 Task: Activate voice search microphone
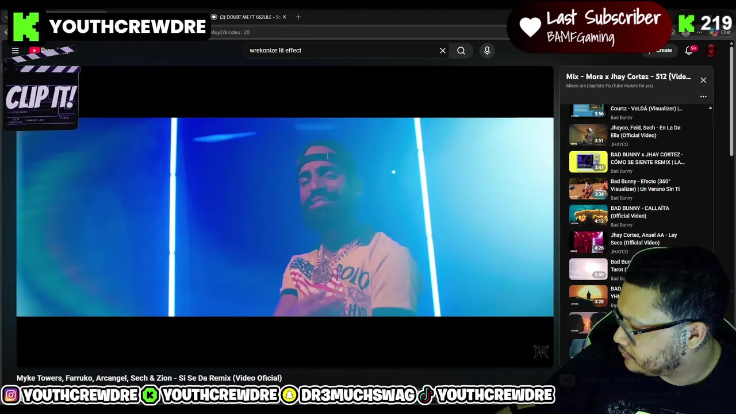click(487, 51)
